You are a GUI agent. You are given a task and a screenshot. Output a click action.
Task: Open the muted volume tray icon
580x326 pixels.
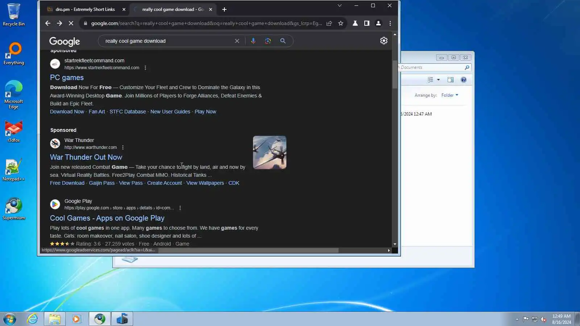543,319
